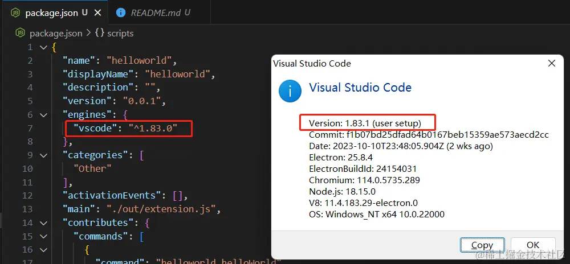Image resolution: width=570 pixels, height=264 pixels.
Task: Click the info icon on README.md tab
Action: [x=121, y=13]
